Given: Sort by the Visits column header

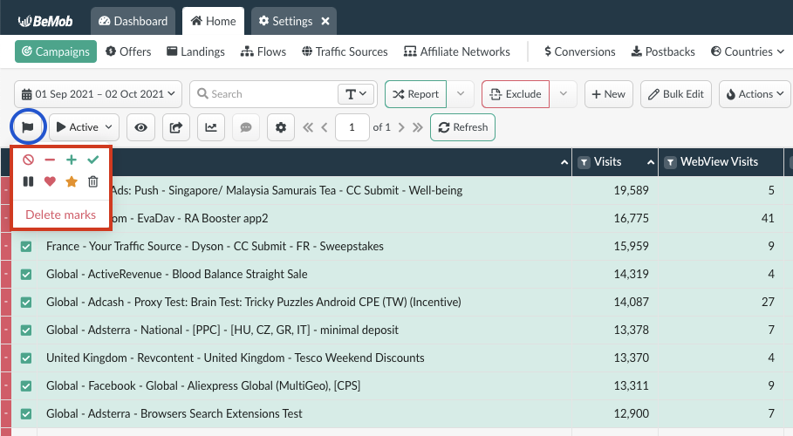Looking at the screenshot, I should click(607, 162).
